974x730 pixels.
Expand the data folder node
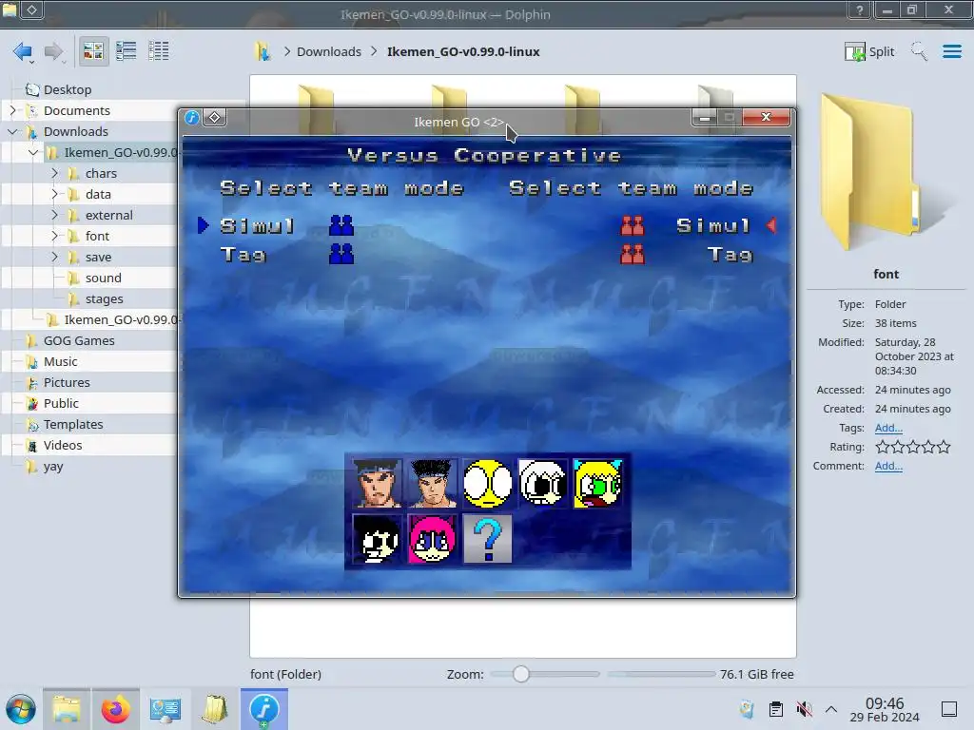54,194
